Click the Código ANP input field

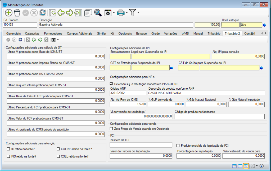coord(128,93)
